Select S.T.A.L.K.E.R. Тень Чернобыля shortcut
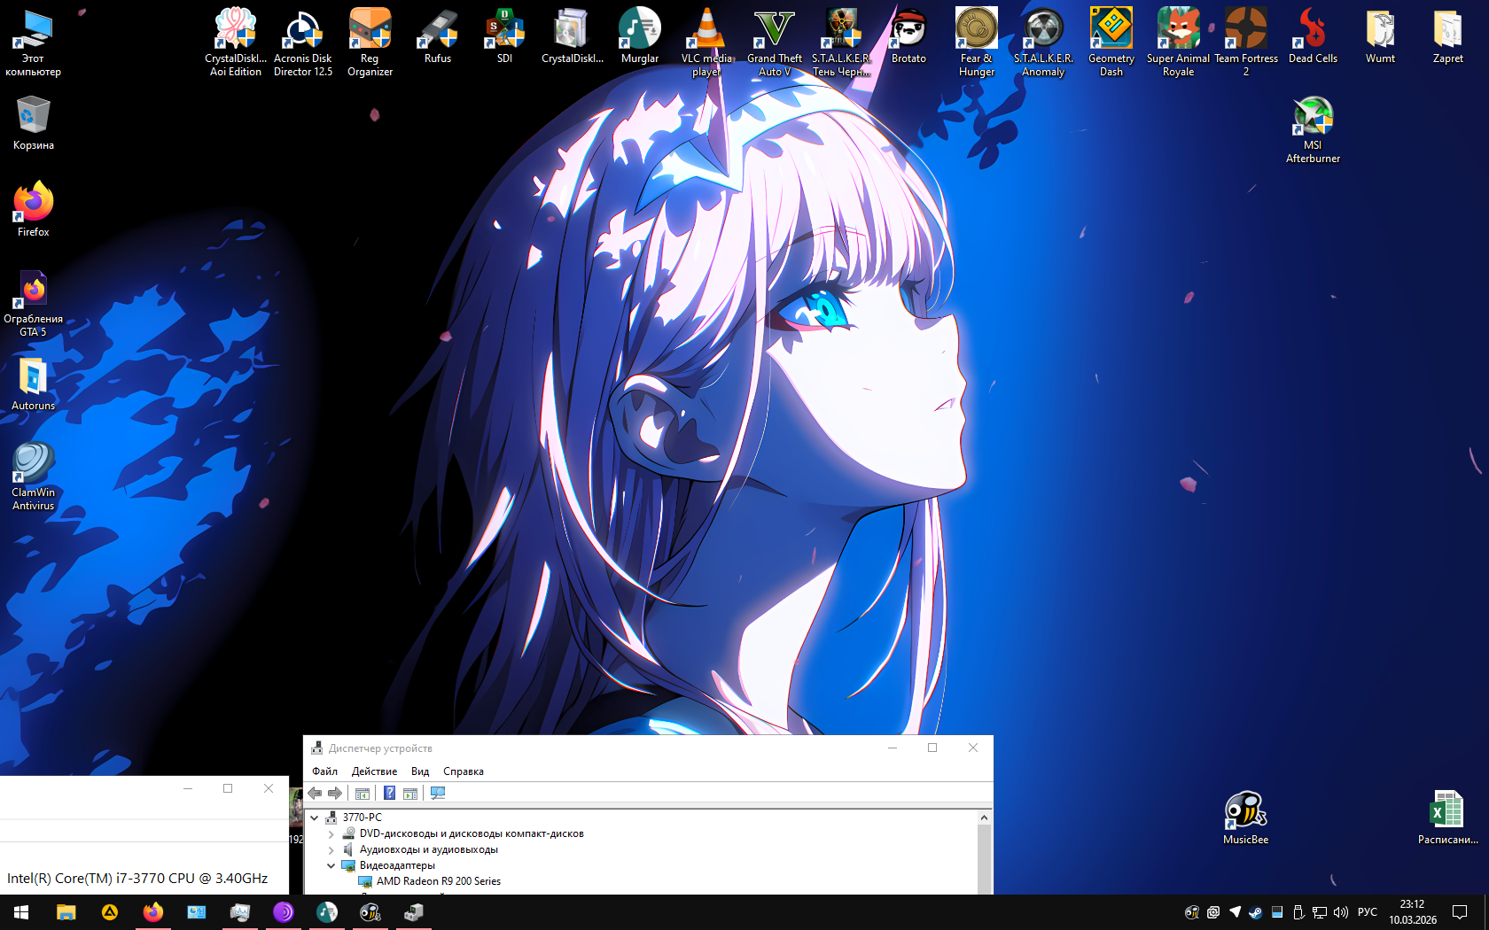The width and height of the screenshot is (1489, 930). [x=841, y=43]
